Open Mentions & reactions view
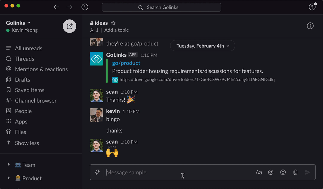323x189 pixels. 41,69
